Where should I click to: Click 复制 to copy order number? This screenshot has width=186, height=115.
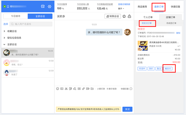tap(178, 33)
